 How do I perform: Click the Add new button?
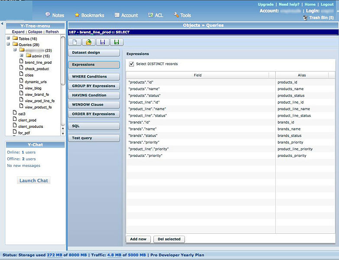138,239
